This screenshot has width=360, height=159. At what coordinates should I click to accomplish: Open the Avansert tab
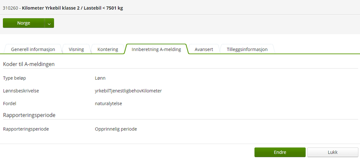(204, 49)
